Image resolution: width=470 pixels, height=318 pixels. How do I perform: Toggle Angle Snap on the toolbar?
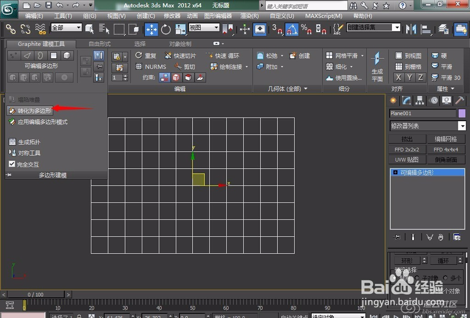(292, 29)
